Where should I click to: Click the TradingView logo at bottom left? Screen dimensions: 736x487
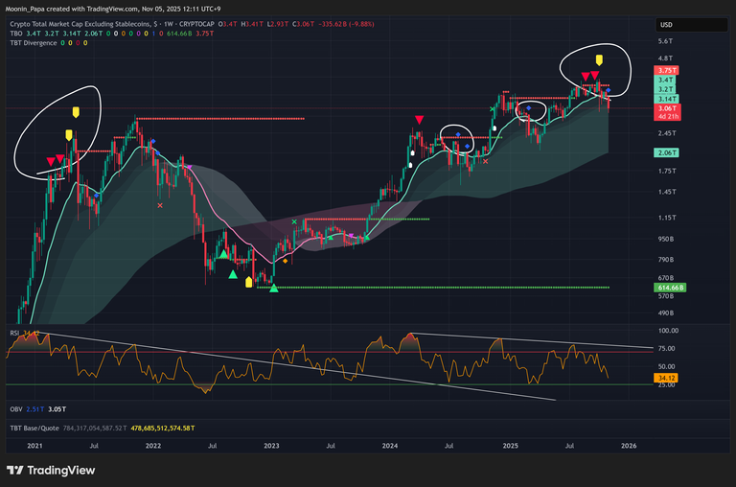tap(48, 469)
